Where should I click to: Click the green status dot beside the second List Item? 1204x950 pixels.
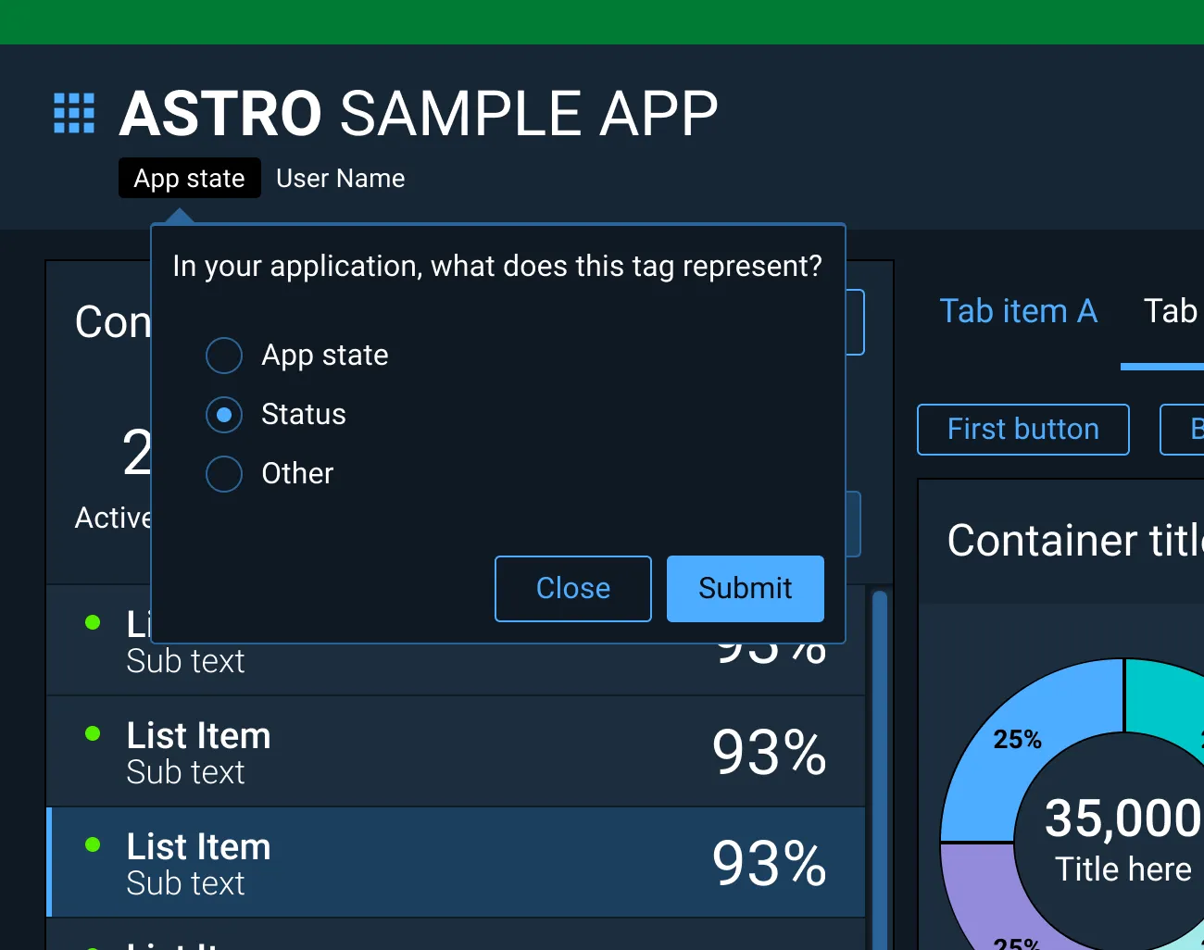pos(92,733)
